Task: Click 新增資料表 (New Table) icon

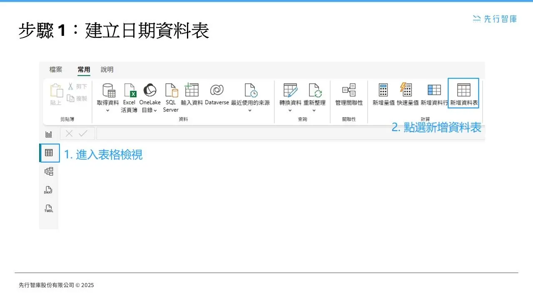Action: [463, 90]
